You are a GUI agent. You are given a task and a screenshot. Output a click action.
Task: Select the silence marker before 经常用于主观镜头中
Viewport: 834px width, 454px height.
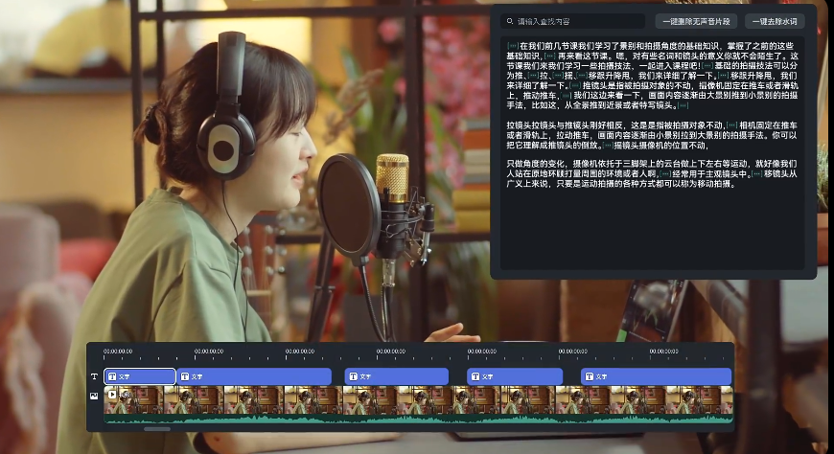[x=663, y=174]
